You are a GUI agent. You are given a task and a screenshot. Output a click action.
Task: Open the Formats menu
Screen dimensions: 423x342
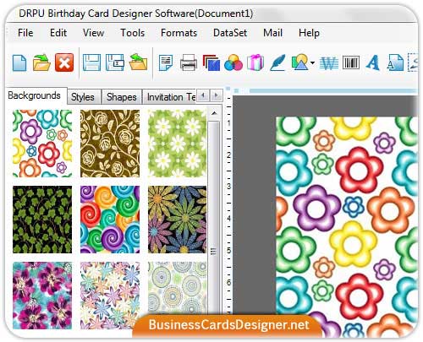tap(179, 33)
